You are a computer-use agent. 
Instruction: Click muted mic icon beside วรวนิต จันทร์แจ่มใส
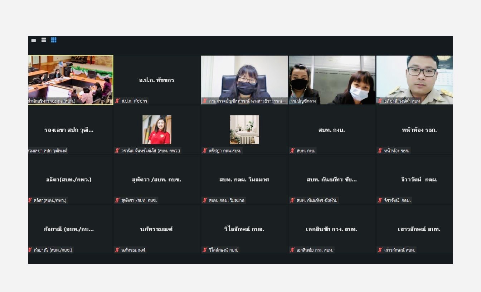point(117,151)
